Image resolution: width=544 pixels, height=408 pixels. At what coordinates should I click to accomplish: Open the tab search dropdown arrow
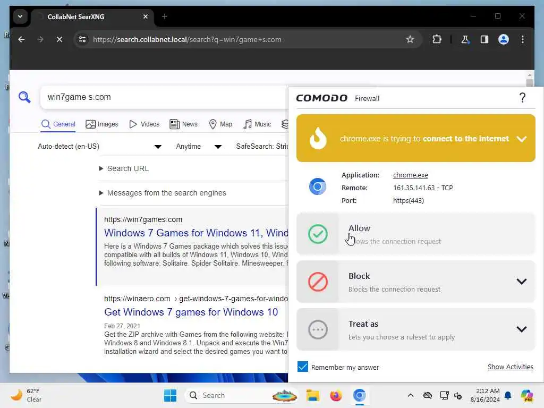[x=20, y=16]
